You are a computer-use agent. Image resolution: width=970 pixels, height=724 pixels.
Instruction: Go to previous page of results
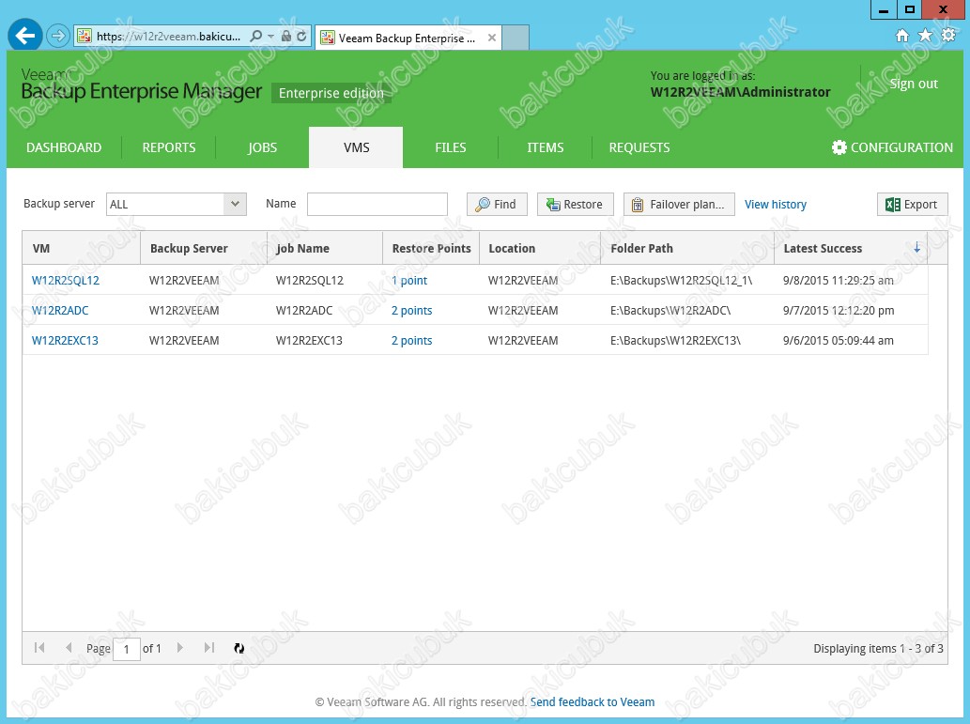coord(69,648)
